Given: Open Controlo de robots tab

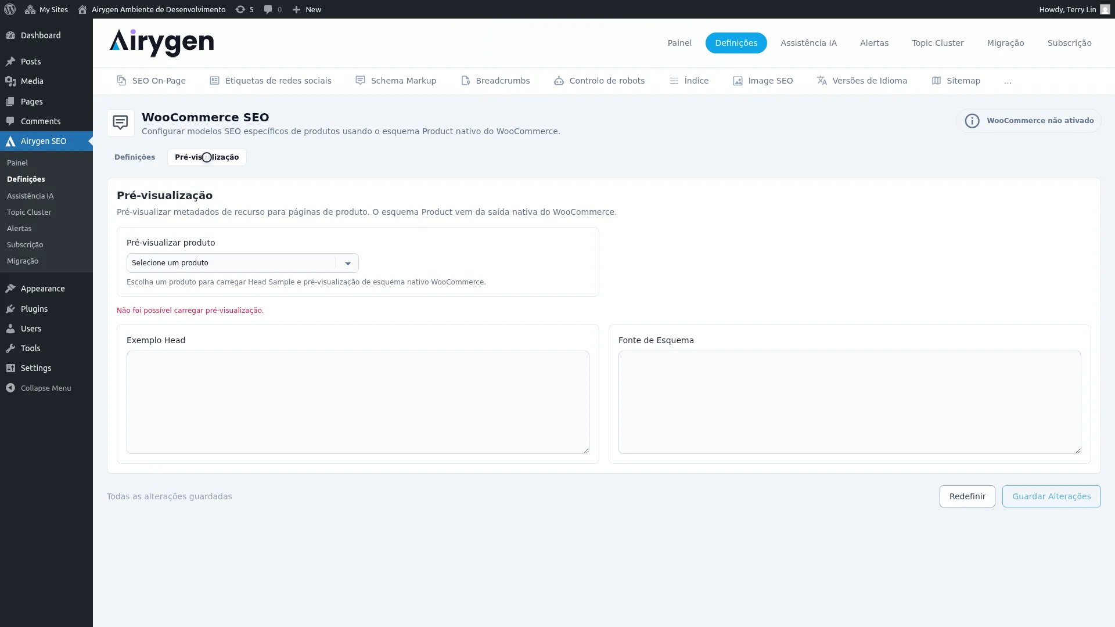Looking at the screenshot, I should click(599, 81).
